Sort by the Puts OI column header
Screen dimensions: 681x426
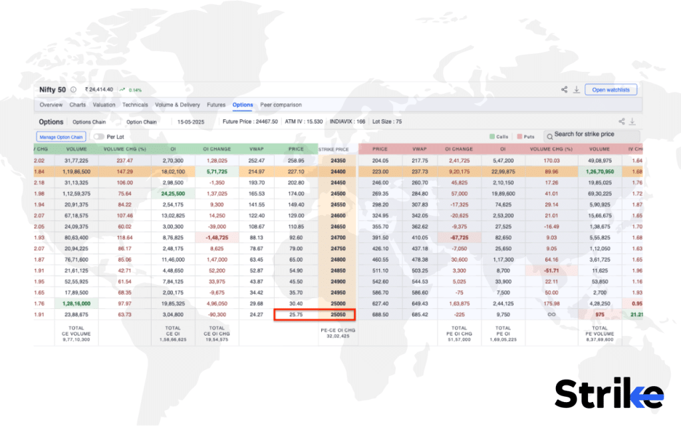(503, 149)
